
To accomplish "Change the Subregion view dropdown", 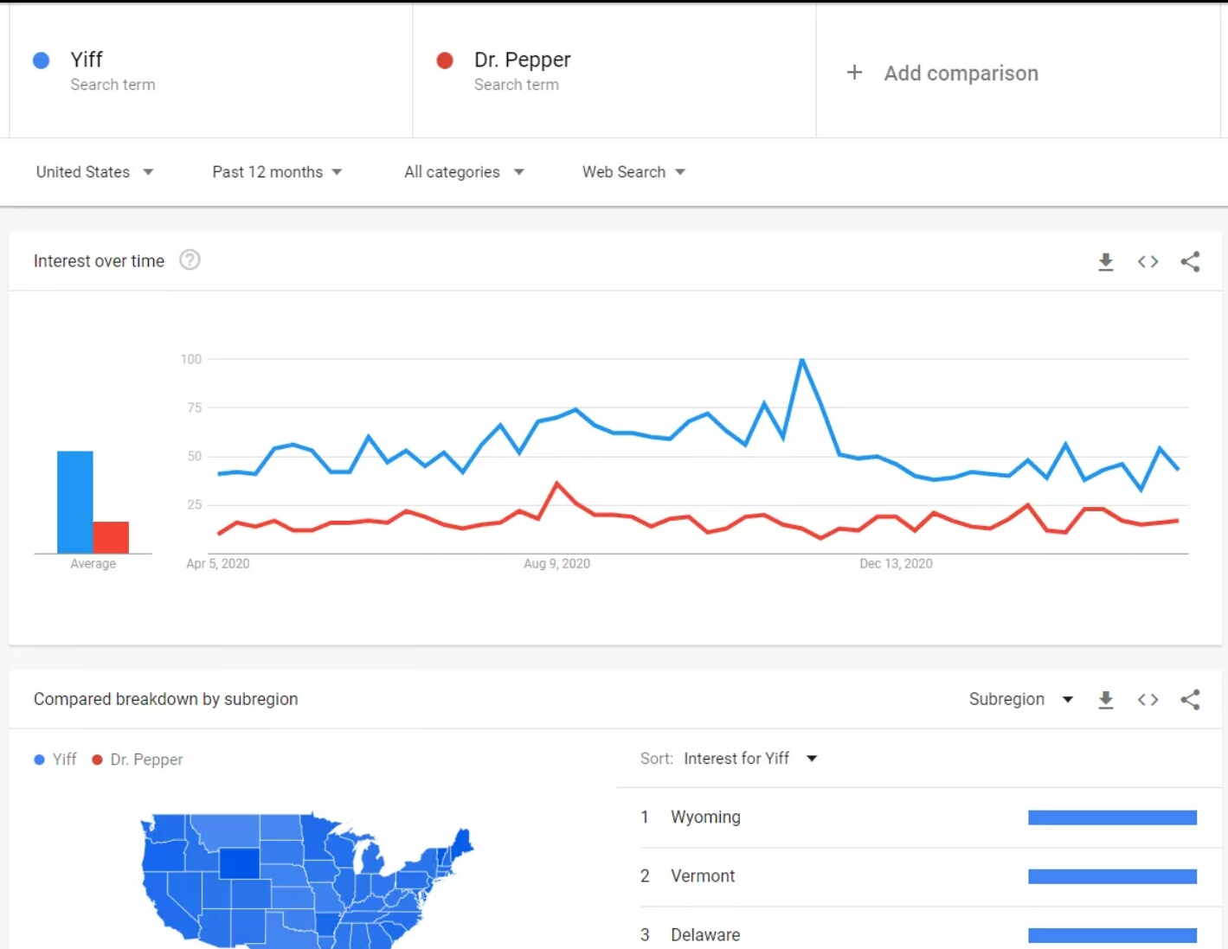I will click(x=1021, y=699).
